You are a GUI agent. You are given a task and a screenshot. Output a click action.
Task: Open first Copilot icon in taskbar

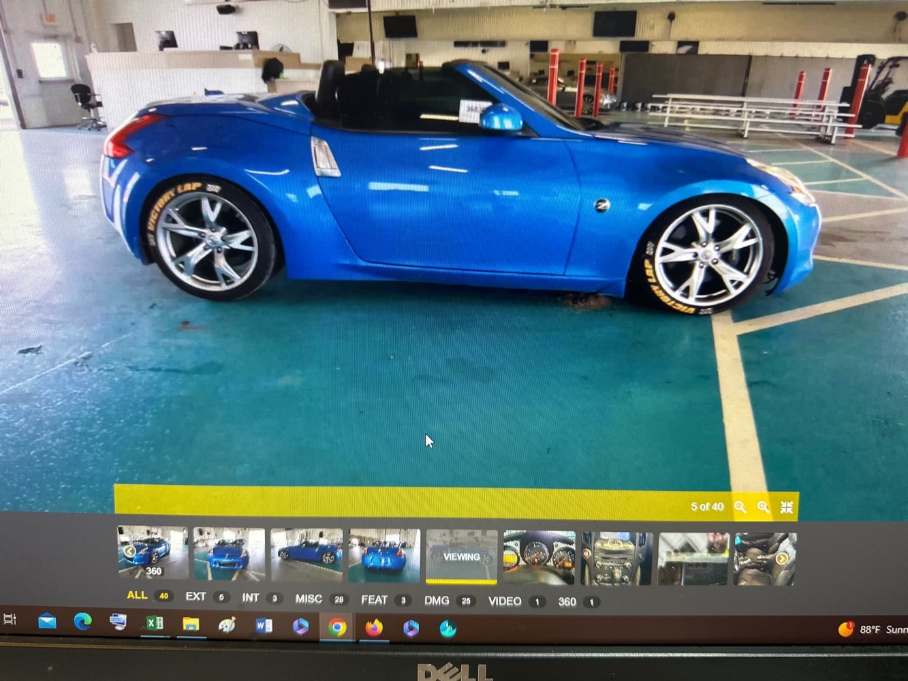(300, 626)
